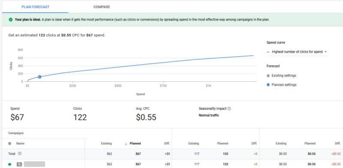Click the Existing spend column header
Viewport: 343px width, 168px height.
(106, 144)
